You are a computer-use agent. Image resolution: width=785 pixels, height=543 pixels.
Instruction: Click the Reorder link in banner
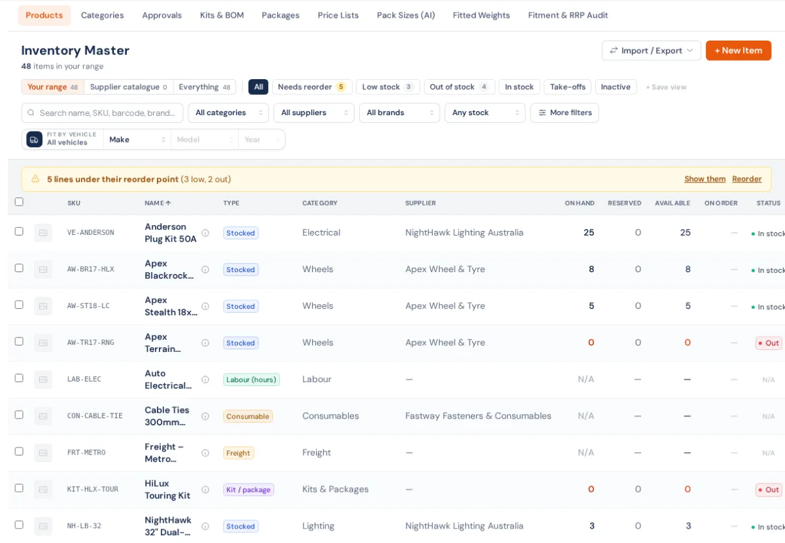tap(747, 179)
